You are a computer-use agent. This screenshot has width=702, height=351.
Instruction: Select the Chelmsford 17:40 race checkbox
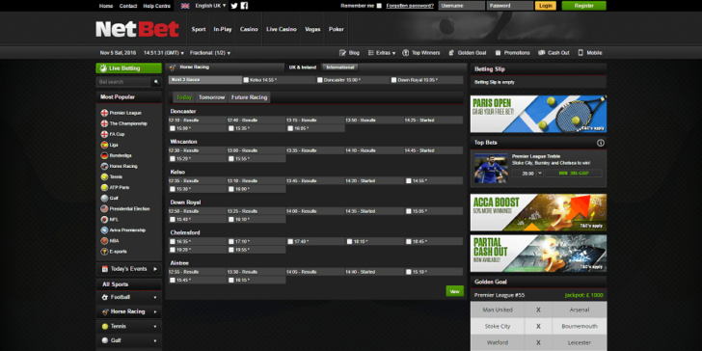(x=290, y=241)
